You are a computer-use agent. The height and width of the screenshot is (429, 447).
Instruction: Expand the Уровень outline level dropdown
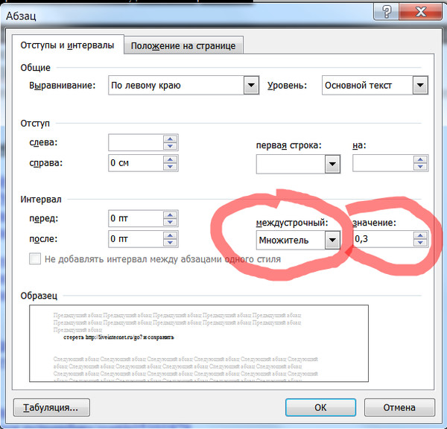coord(420,85)
